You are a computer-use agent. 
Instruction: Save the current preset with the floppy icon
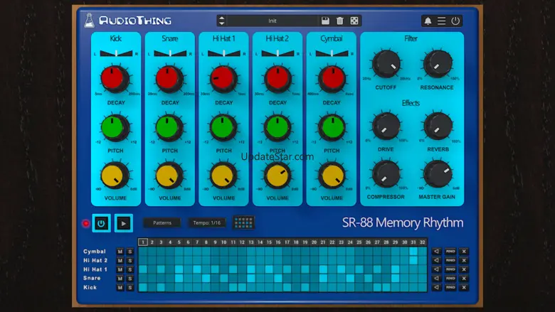(x=325, y=21)
